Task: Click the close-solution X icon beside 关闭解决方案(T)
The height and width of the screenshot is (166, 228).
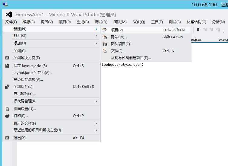Action: (x=7, y=58)
